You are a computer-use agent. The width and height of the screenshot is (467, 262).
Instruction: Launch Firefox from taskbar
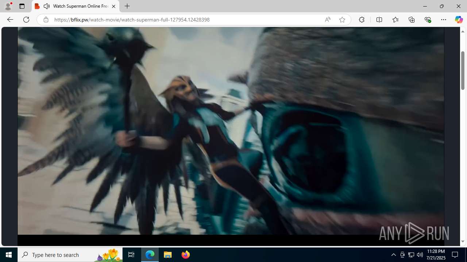click(186, 255)
